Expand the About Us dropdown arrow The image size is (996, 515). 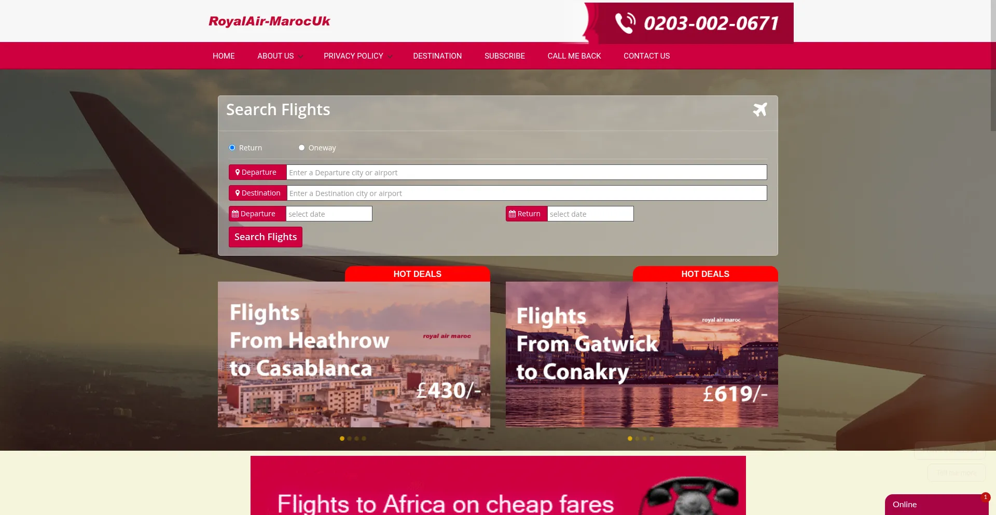[300, 57]
